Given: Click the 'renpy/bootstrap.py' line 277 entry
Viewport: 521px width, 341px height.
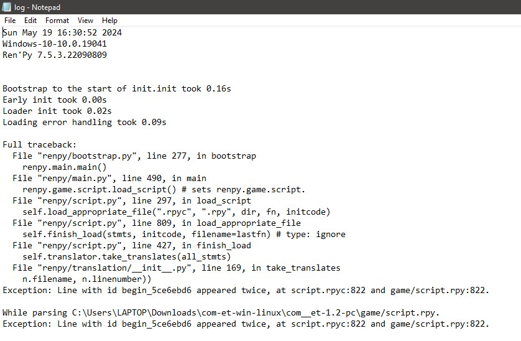Looking at the screenshot, I should (134, 156).
